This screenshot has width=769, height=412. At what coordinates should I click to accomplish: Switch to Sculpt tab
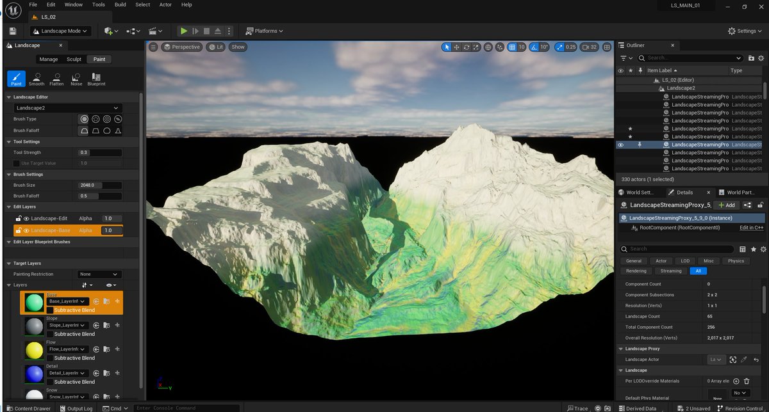[74, 59]
